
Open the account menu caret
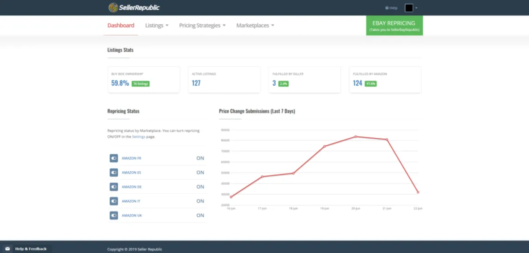pos(416,8)
